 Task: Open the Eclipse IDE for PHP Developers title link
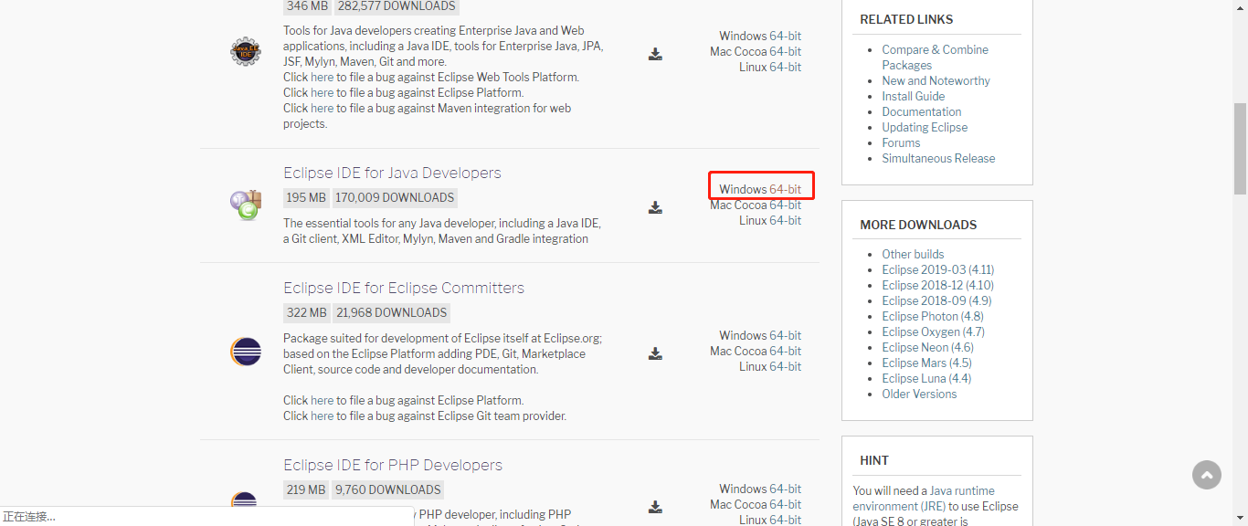pos(393,466)
